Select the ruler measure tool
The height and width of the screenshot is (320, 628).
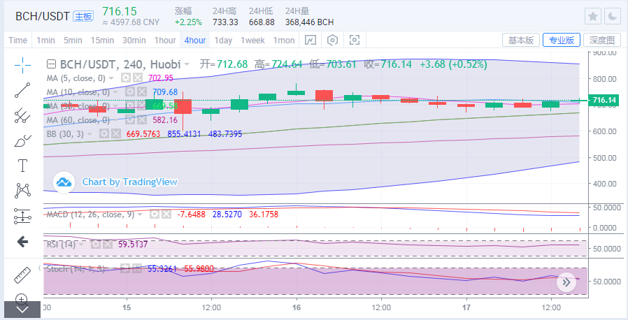tap(22, 275)
